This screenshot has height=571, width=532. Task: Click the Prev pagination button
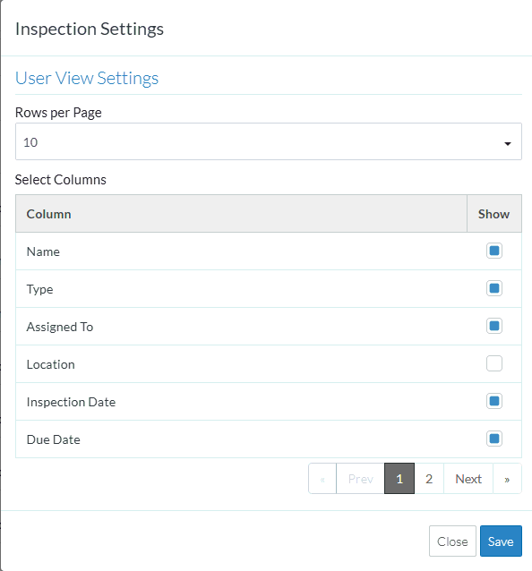[x=360, y=479]
